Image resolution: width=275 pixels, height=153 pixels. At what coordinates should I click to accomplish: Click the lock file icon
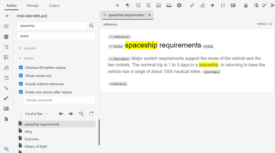pyautogui.click(x=246, y=6)
